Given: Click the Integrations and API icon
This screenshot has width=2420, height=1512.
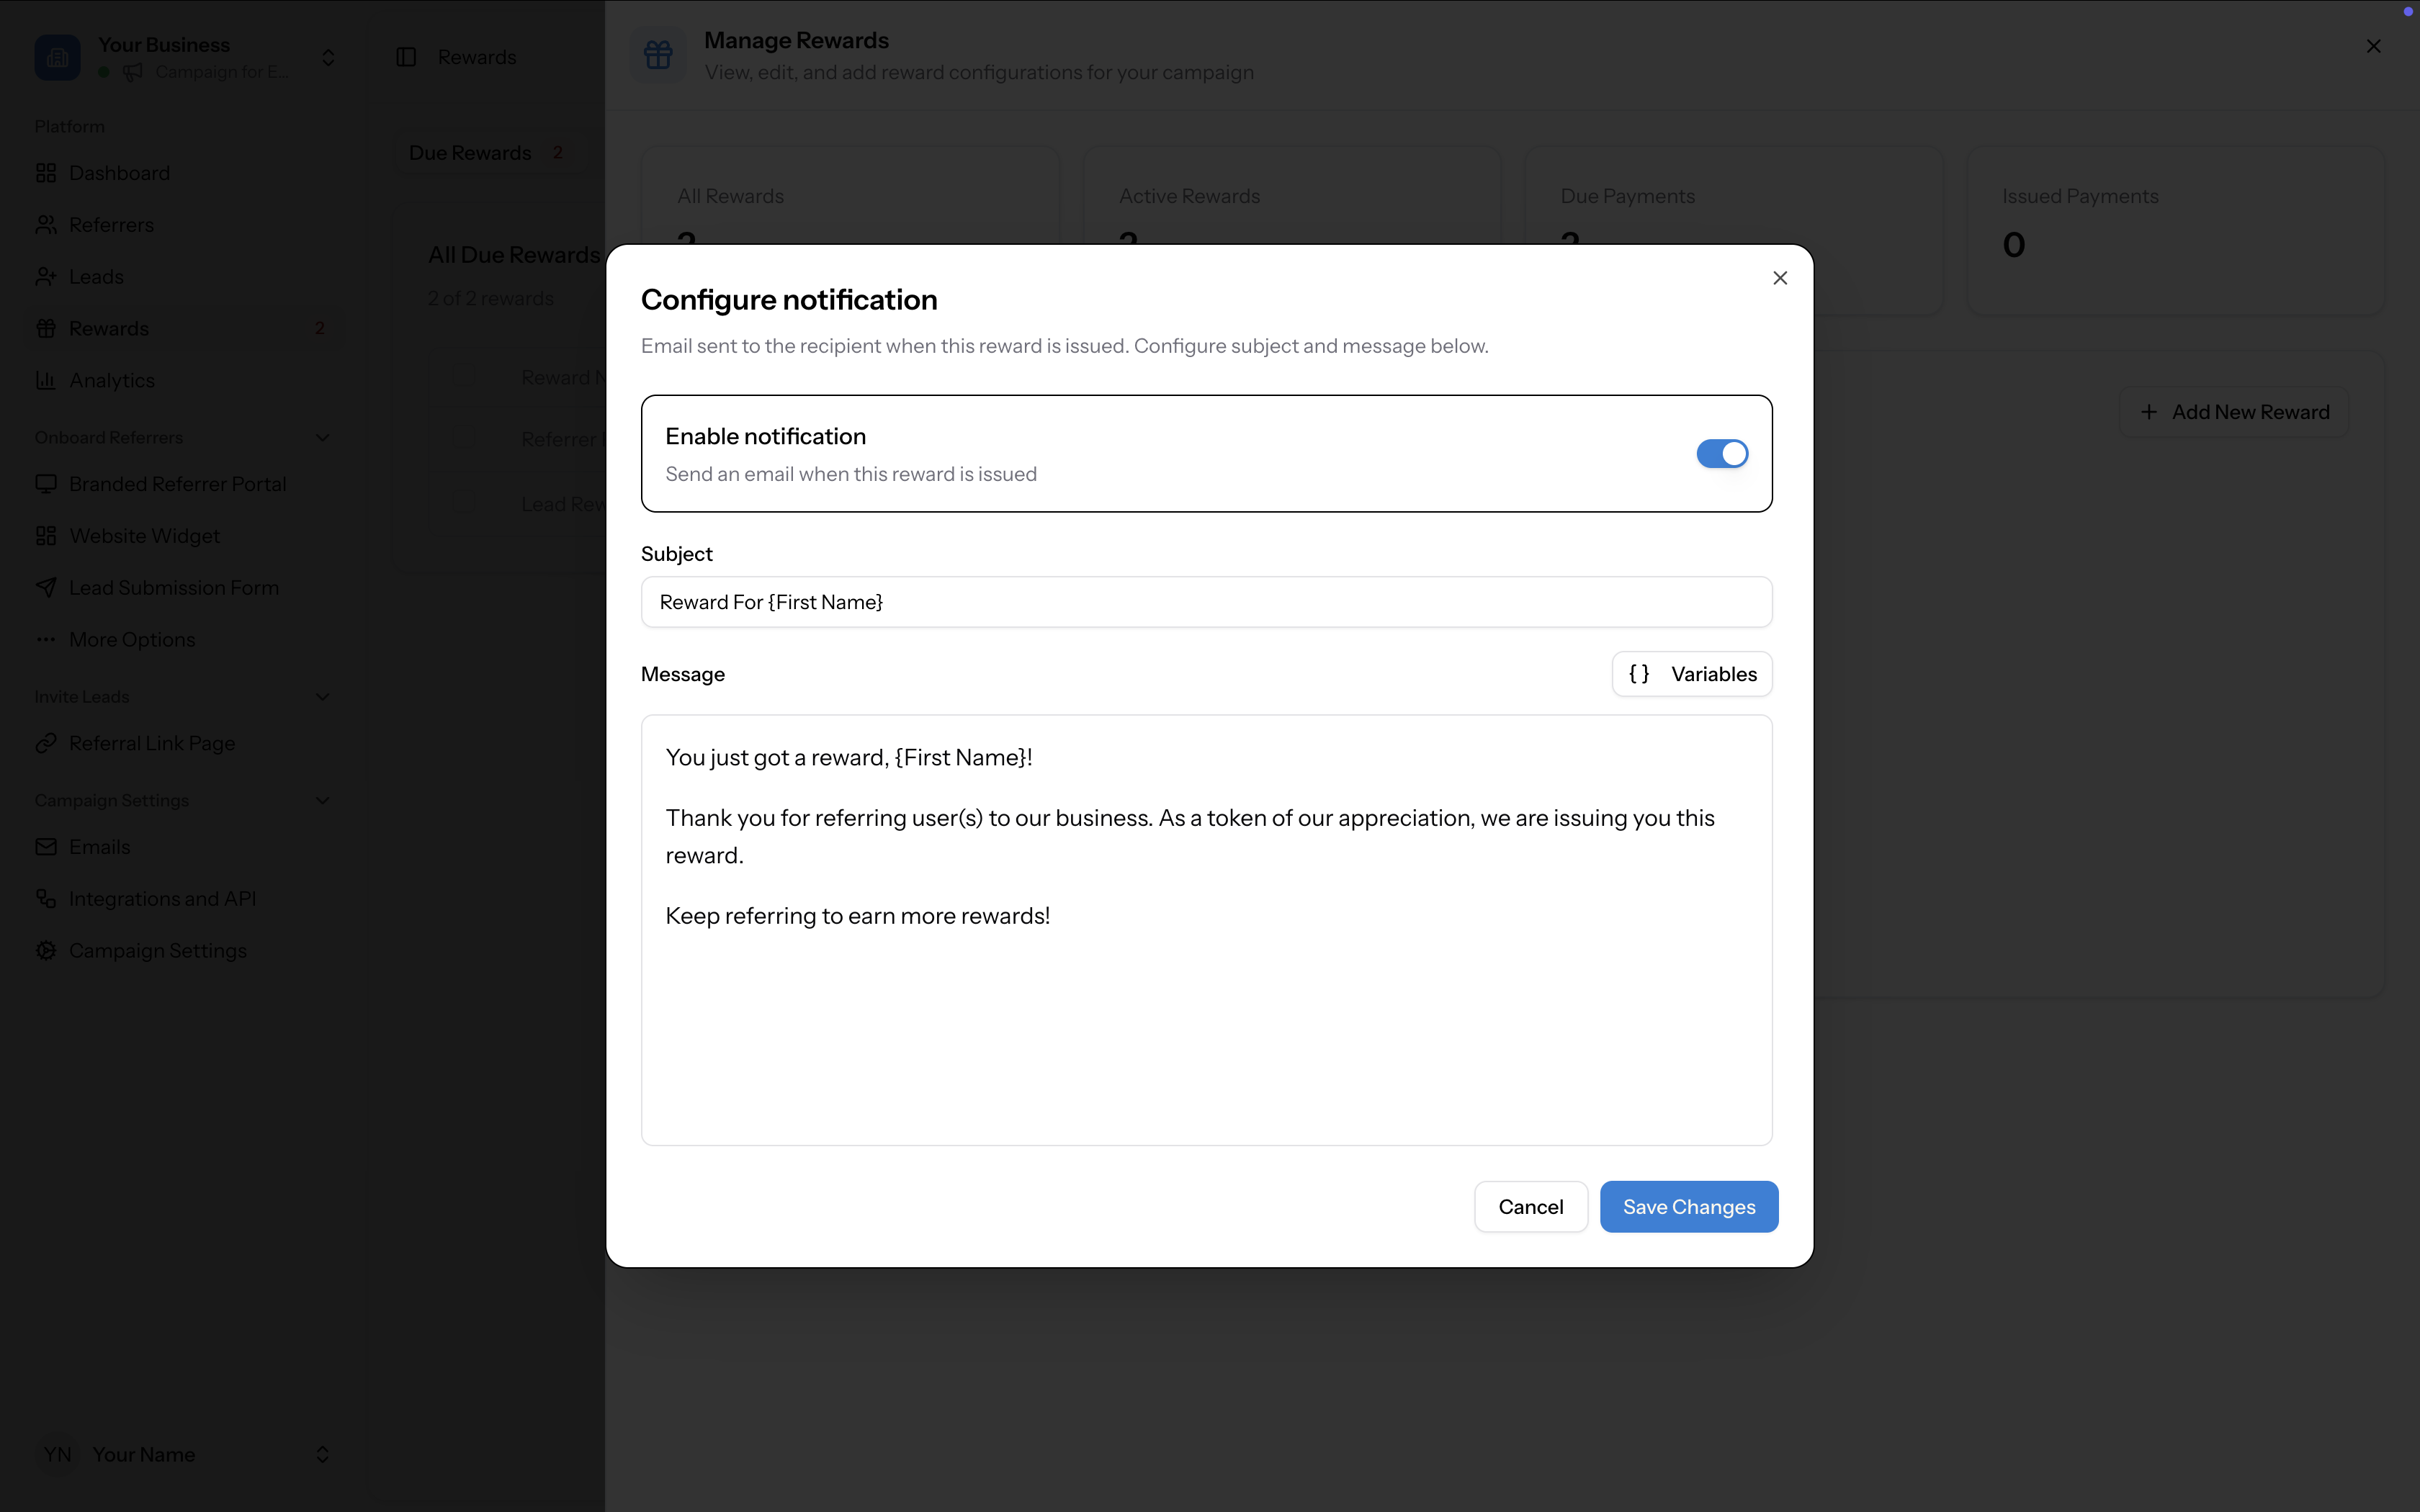Looking at the screenshot, I should click(x=46, y=898).
